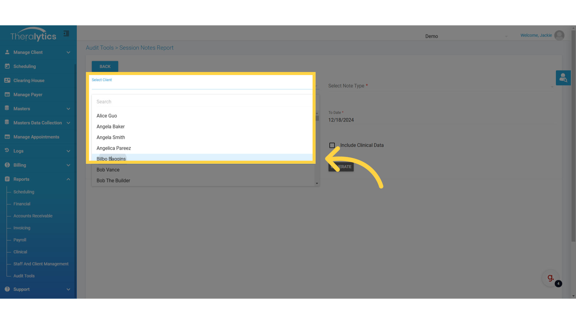The image size is (576, 324).
Task: Collapse sidebar with the hamburger menu icon
Action: coord(66,34)
